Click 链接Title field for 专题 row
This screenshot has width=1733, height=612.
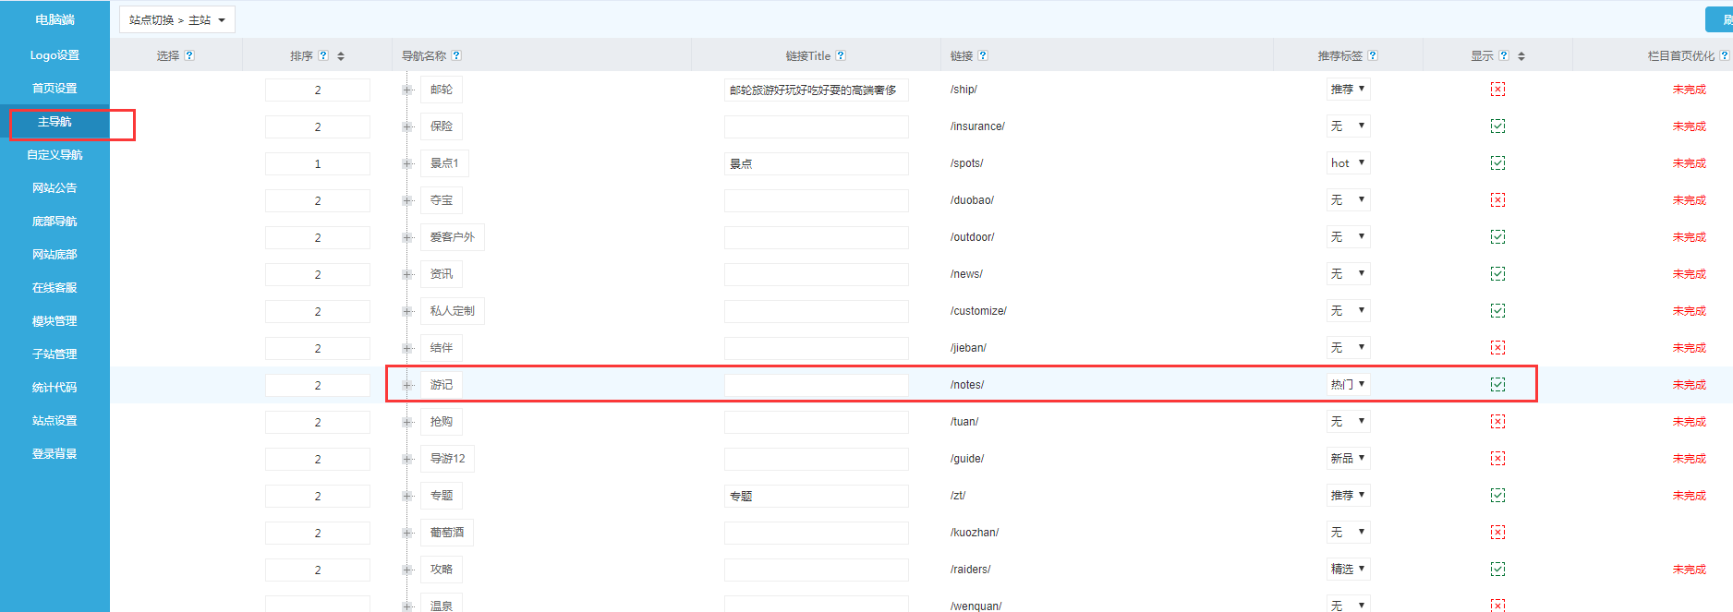[x=816, y=496]
